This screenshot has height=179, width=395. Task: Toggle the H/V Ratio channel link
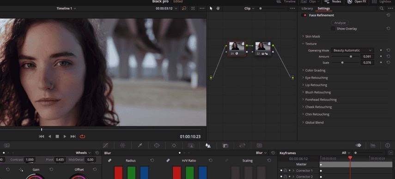click(x=168, y=161)
